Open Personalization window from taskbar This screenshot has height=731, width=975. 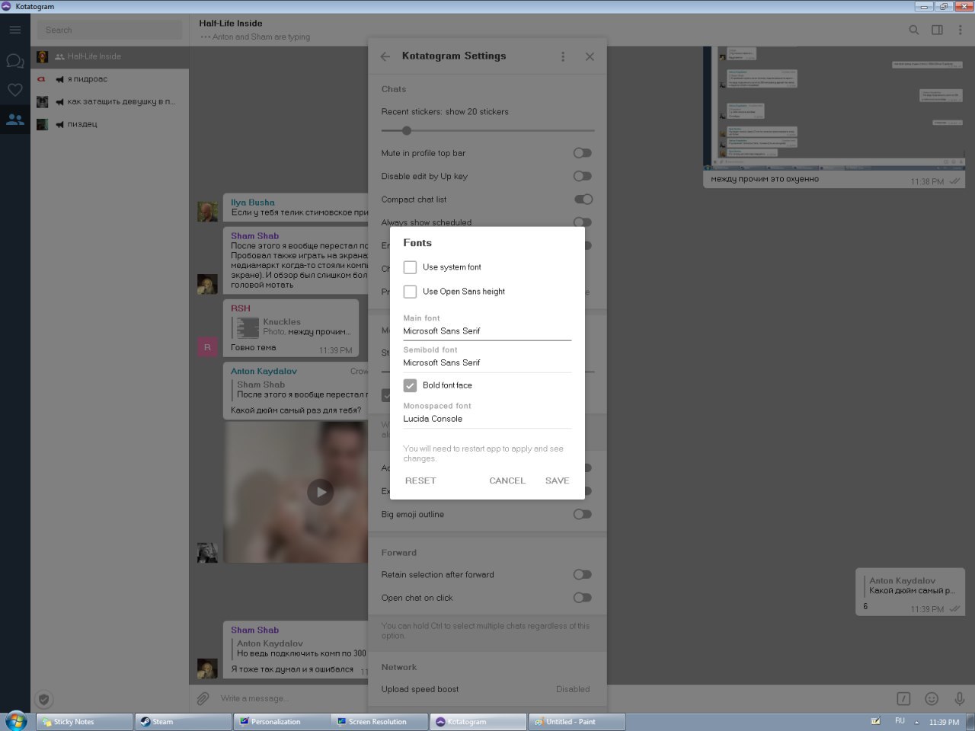click(282, 722)
